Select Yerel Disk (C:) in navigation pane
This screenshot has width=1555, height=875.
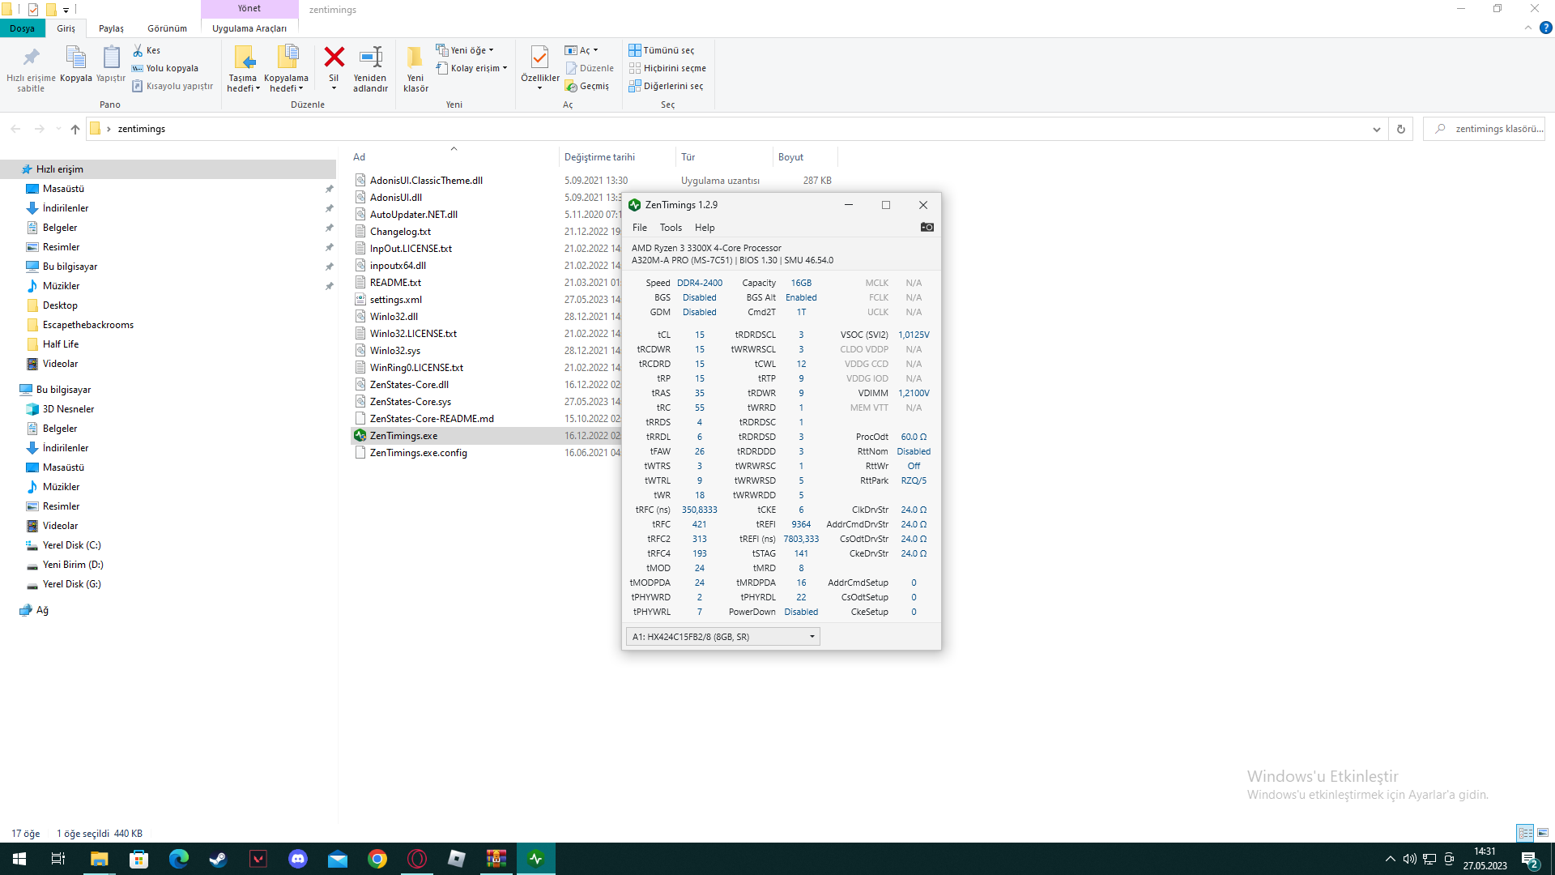point(71,545)
